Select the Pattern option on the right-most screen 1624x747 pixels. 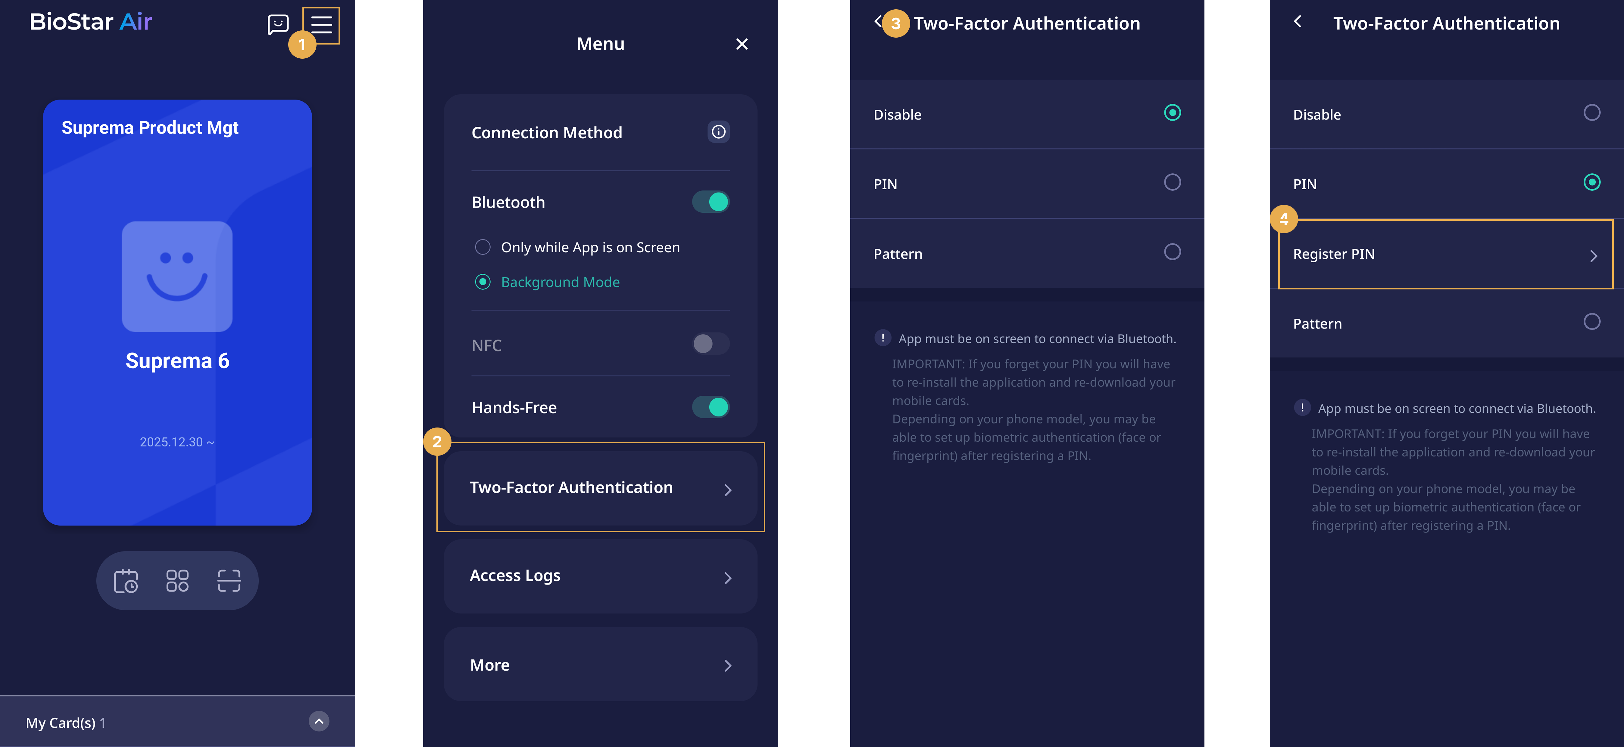pyautogui.click(x=1591, y=322)
